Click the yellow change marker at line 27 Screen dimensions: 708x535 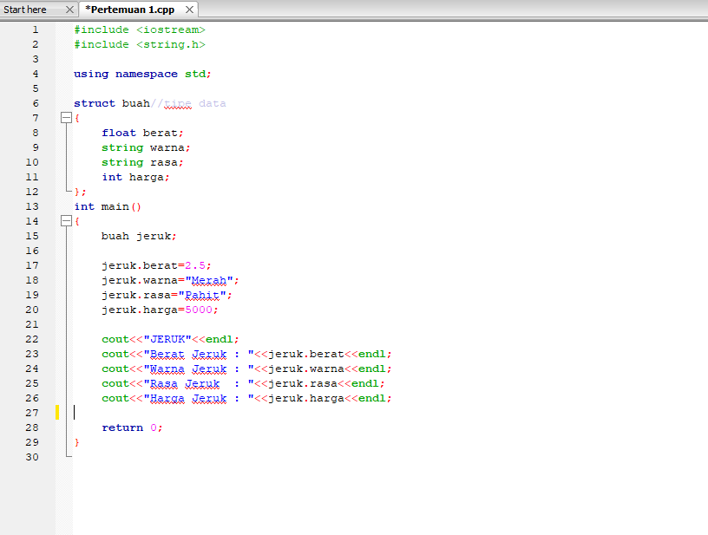point(56,413)
